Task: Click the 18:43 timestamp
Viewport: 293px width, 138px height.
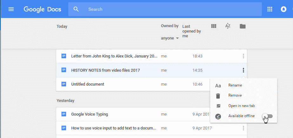Action: 197,56
